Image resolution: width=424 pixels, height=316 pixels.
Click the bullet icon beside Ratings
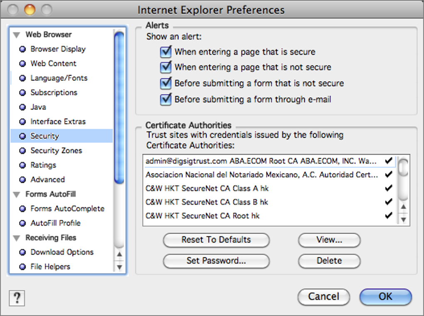coord(23,165)
